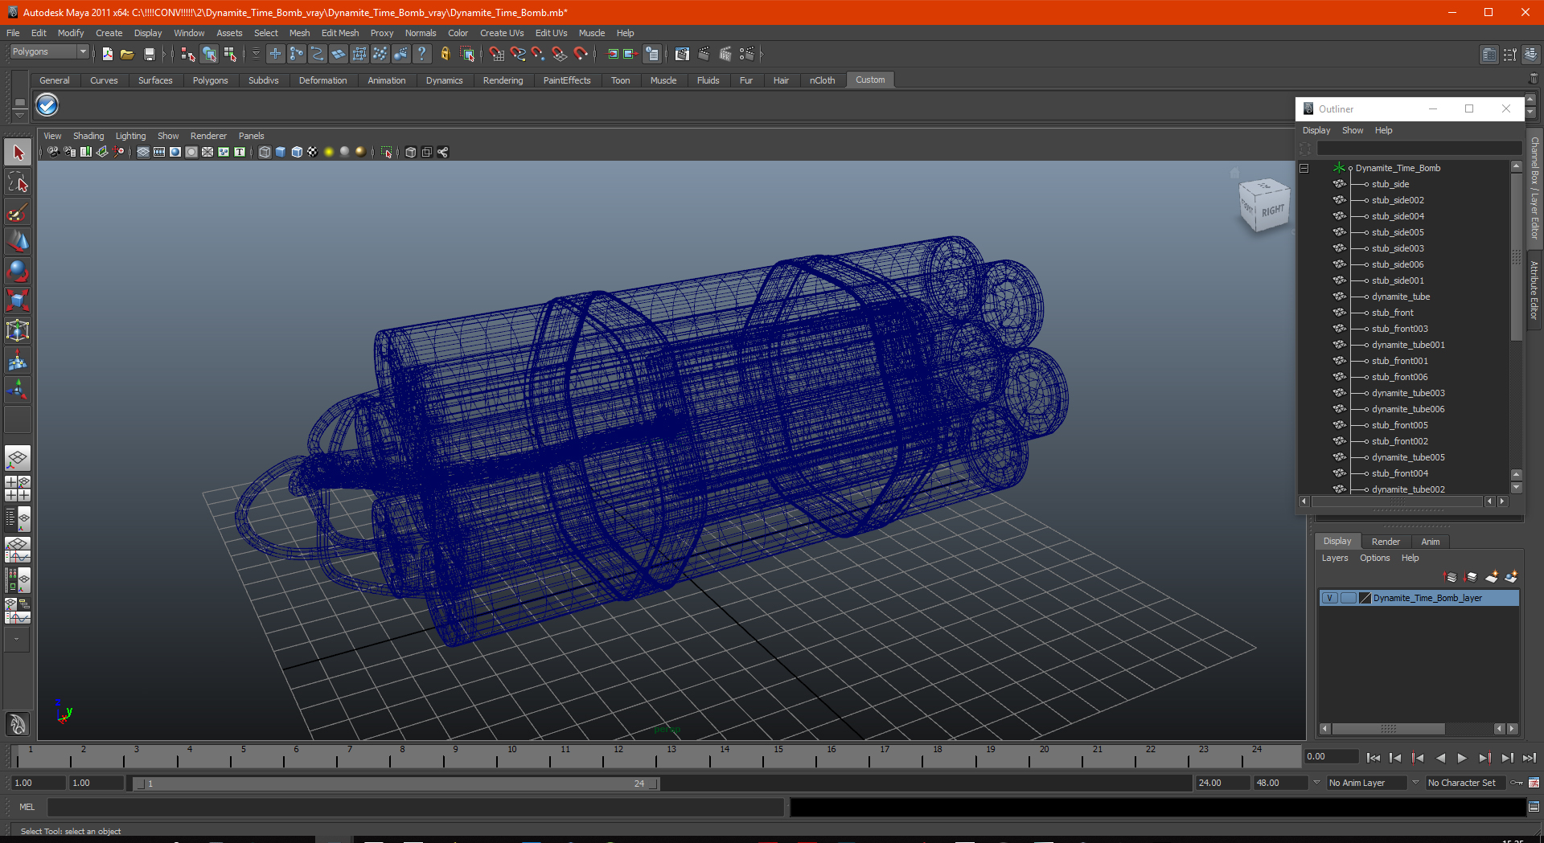Go to end of playback range

pos(1529,758)
